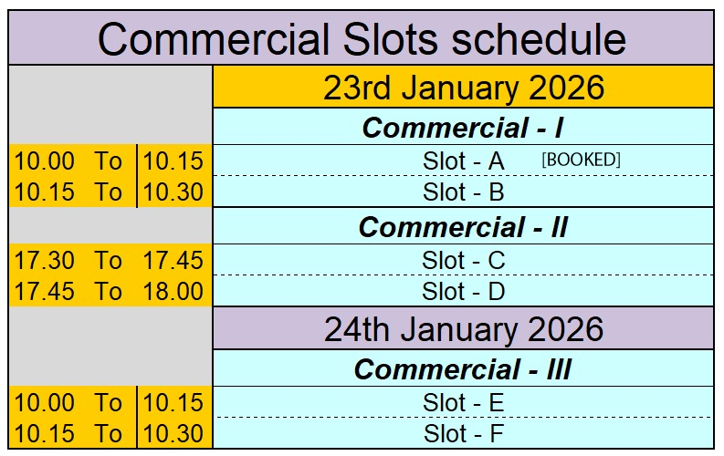Click the 10.30 end time for Slot B
This screenshot has width=724, height=456.
tap(173, 192)
